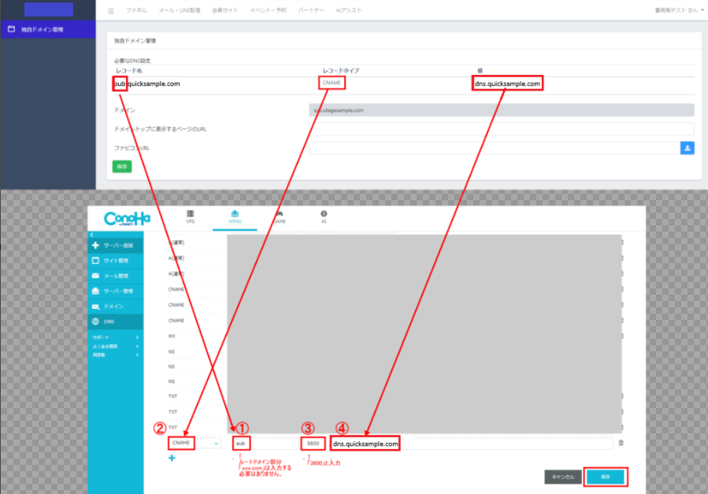Click the favicon upload icon button
Image resolution: width=708 pixels, height=494 pixels.
coord(686,147)
